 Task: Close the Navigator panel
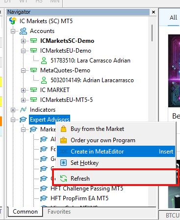(154, 12)
